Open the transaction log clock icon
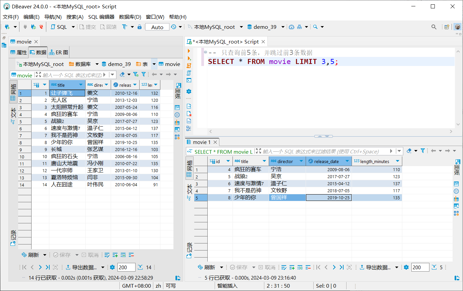This screenshot has width=463, height=291. pyautogui.click(x=173, y=27)
